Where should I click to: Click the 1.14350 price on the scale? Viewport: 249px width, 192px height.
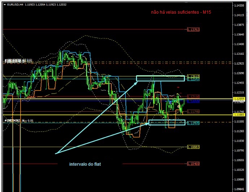(x=239, y=5)
